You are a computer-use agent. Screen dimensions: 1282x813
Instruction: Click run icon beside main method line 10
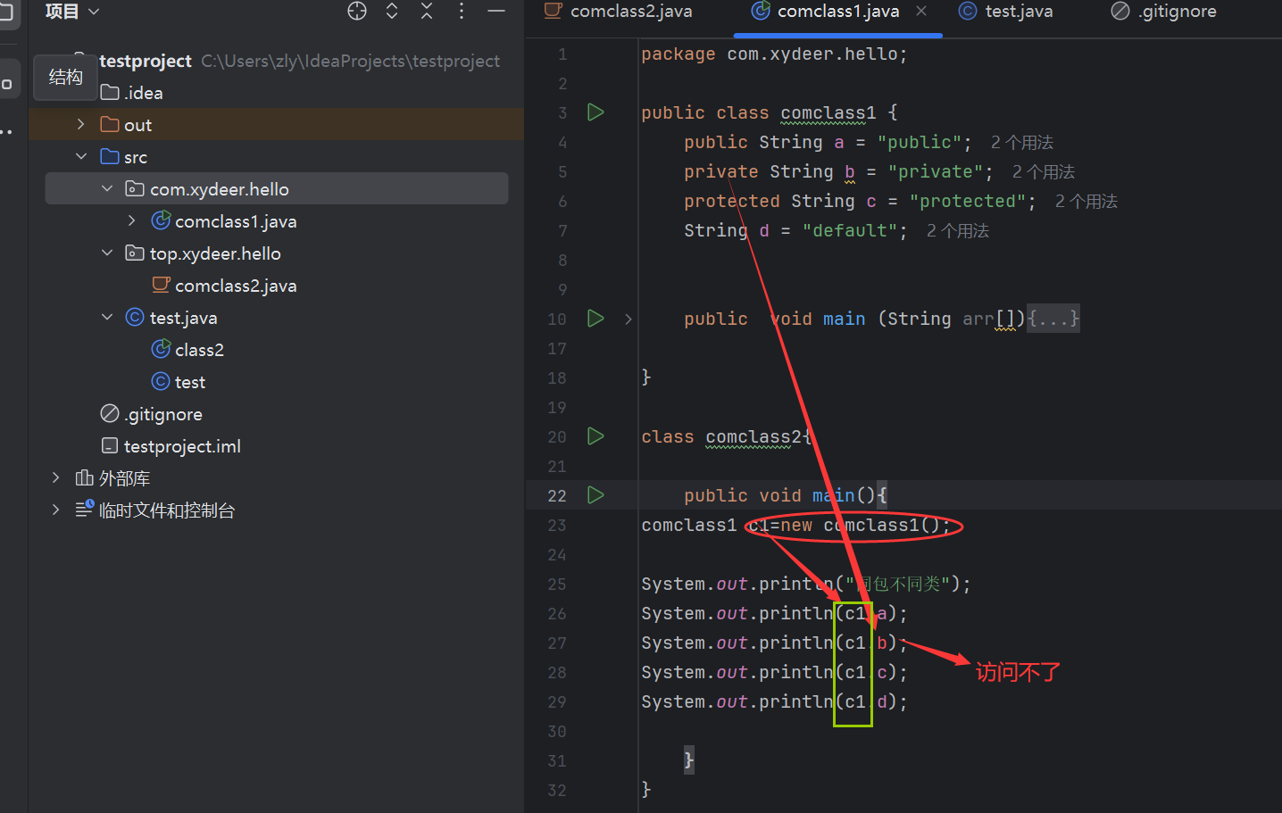click(595, 319)
